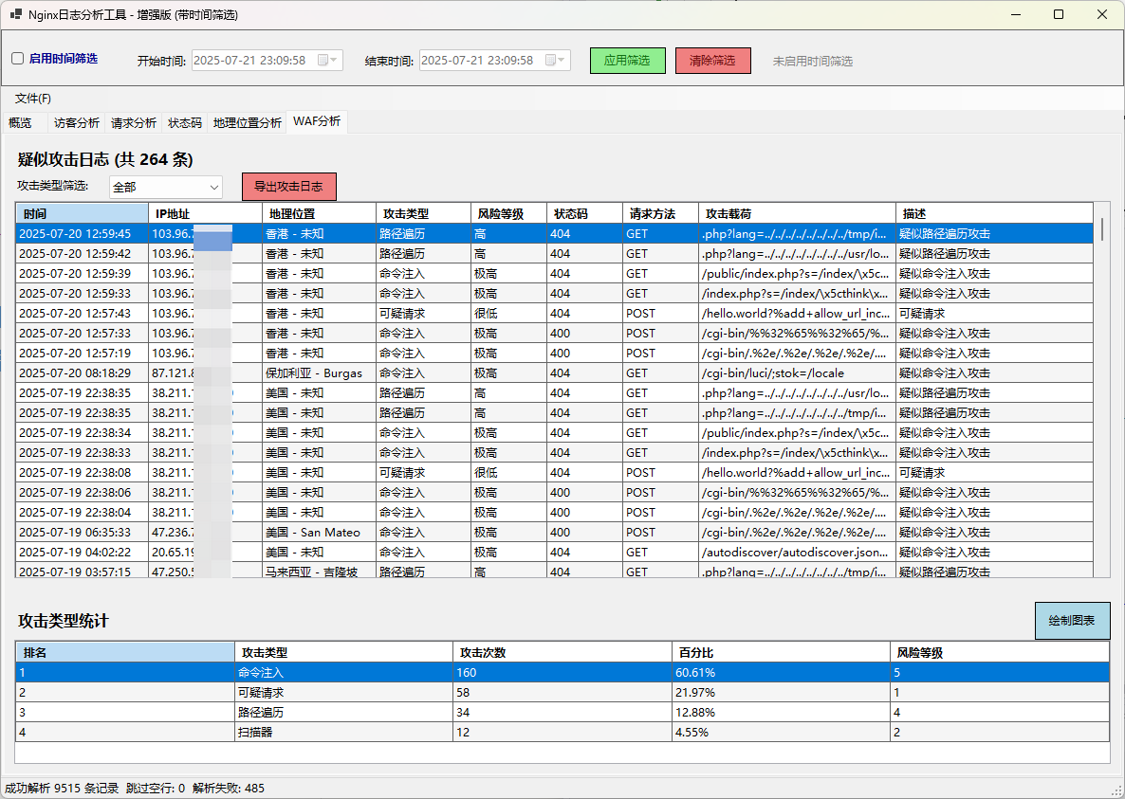Click the 攻击次数 column header in statistics
This screenshot has height=799, width=1125.
tap(562, 652)
